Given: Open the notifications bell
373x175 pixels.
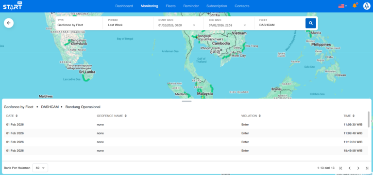Looking at the screenshot, I should (x=355, y=6).
